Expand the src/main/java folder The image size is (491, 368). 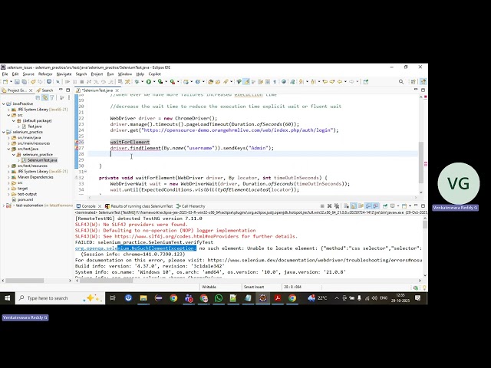(x=8, y=138)
